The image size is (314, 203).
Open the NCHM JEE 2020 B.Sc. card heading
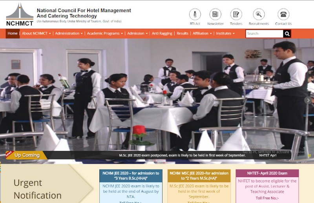point(131,176)
